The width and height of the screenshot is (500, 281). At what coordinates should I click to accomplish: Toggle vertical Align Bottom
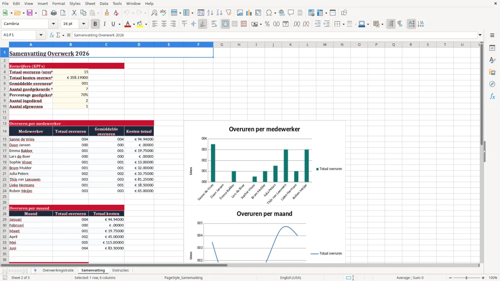[x=202, y=24]
